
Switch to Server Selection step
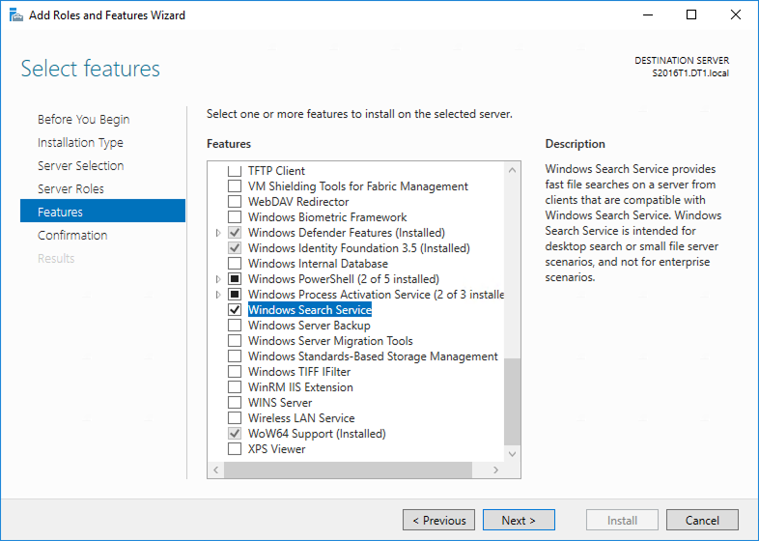click(81, 165)
